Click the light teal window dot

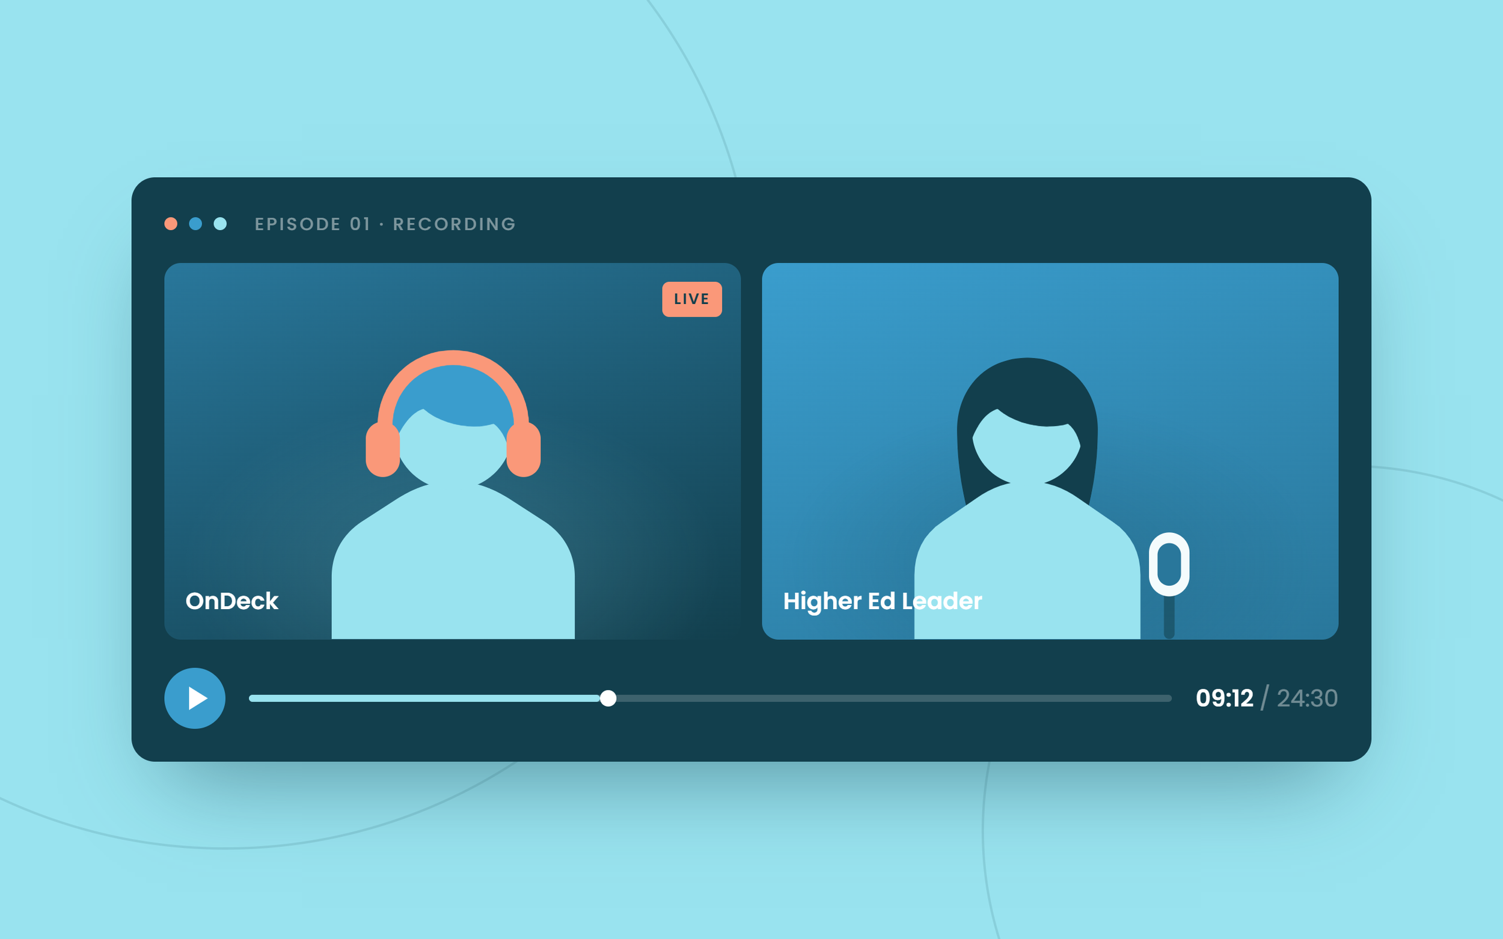pos(220,223)
